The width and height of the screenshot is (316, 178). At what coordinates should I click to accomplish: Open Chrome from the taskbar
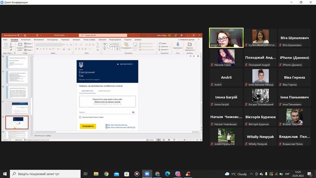tap(106, 174)
